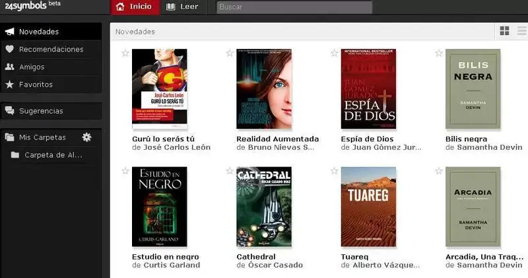Click title link Realidad Aumentada
The image size is (528, 278).
coord(277,139)
